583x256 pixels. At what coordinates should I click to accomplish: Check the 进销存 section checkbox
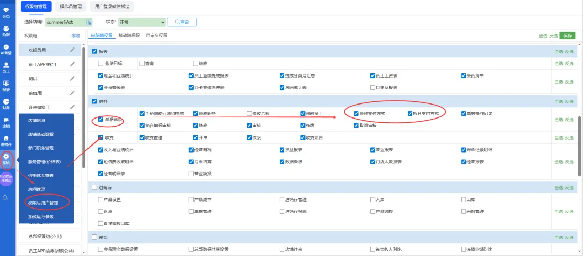[x=94, y=188]
